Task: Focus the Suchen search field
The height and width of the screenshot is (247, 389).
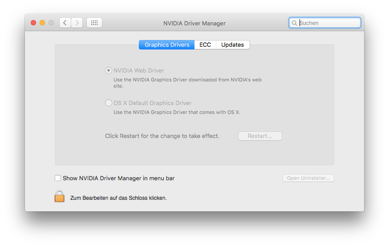Action: pyautogui.click(x=325, y=23)
